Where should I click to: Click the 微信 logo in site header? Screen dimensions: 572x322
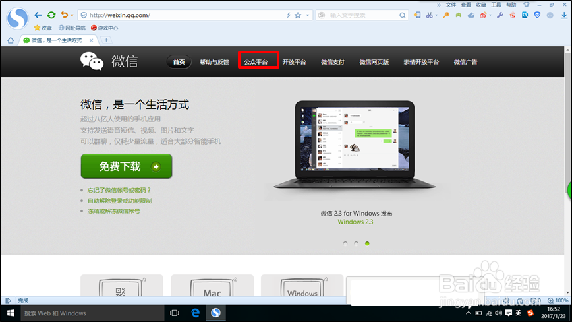click(109, 61)
